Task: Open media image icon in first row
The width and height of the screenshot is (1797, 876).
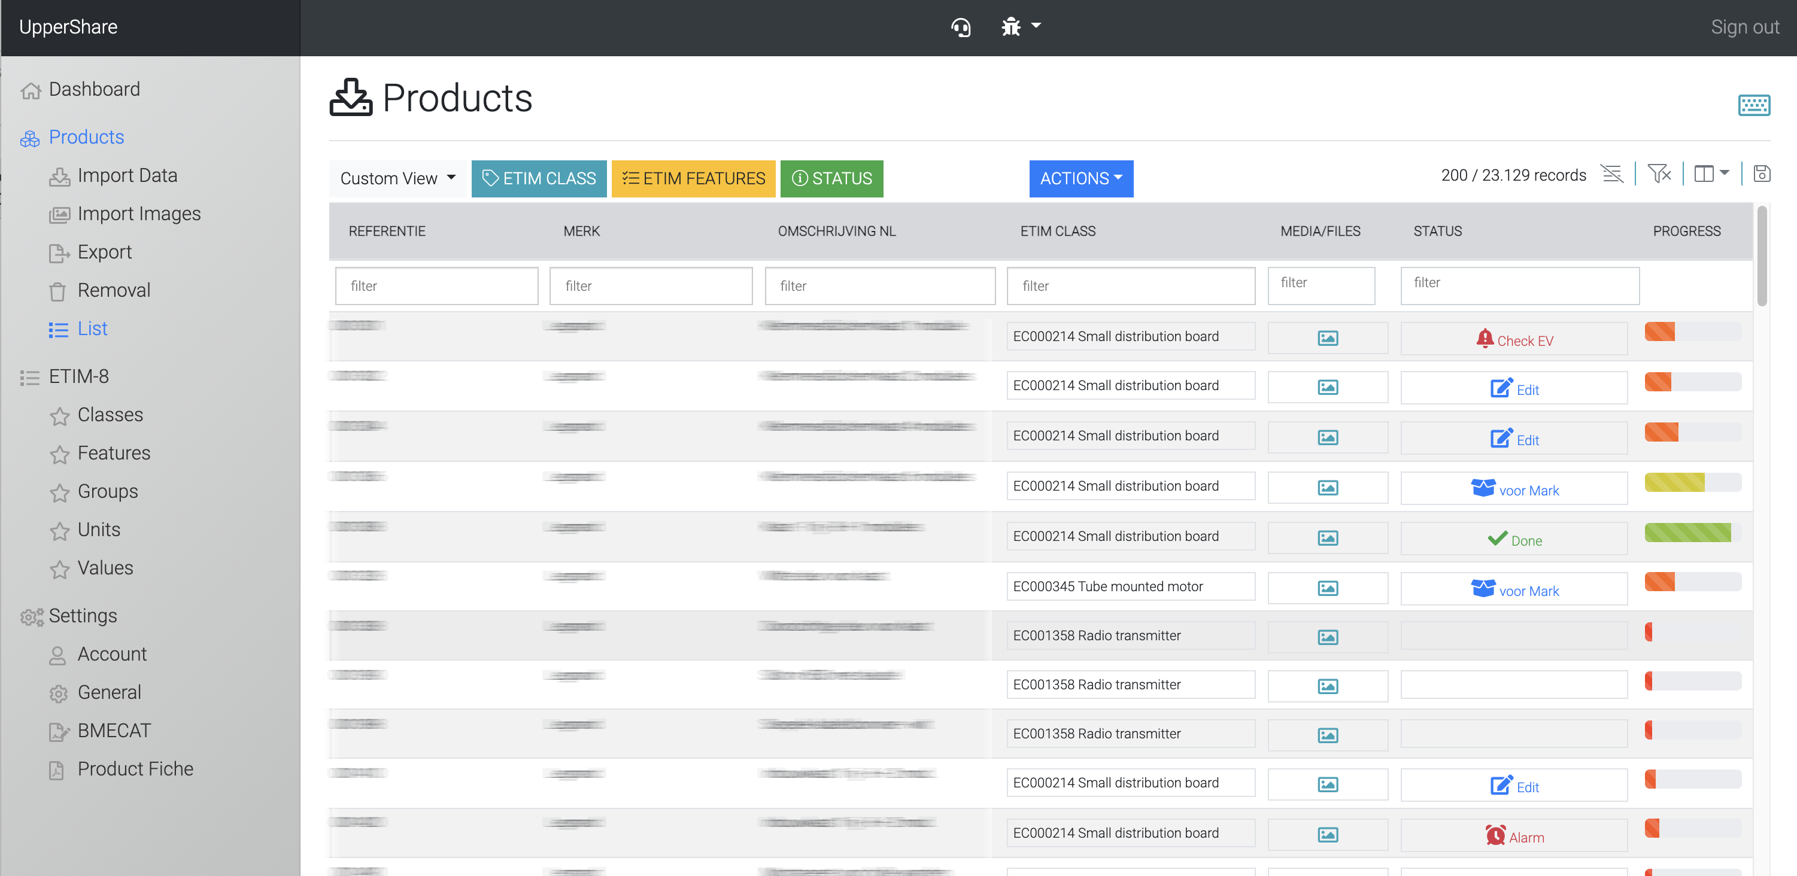Action: coord(1327,338)
